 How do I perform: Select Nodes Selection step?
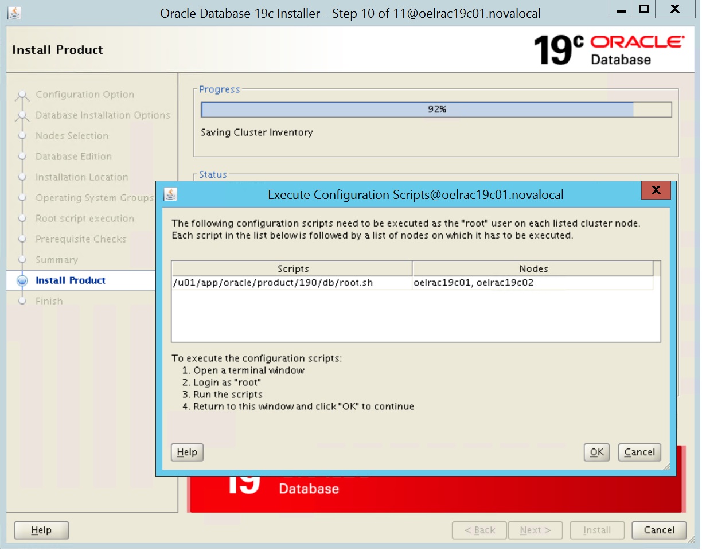pyautogui.click(x=72, y=136)
